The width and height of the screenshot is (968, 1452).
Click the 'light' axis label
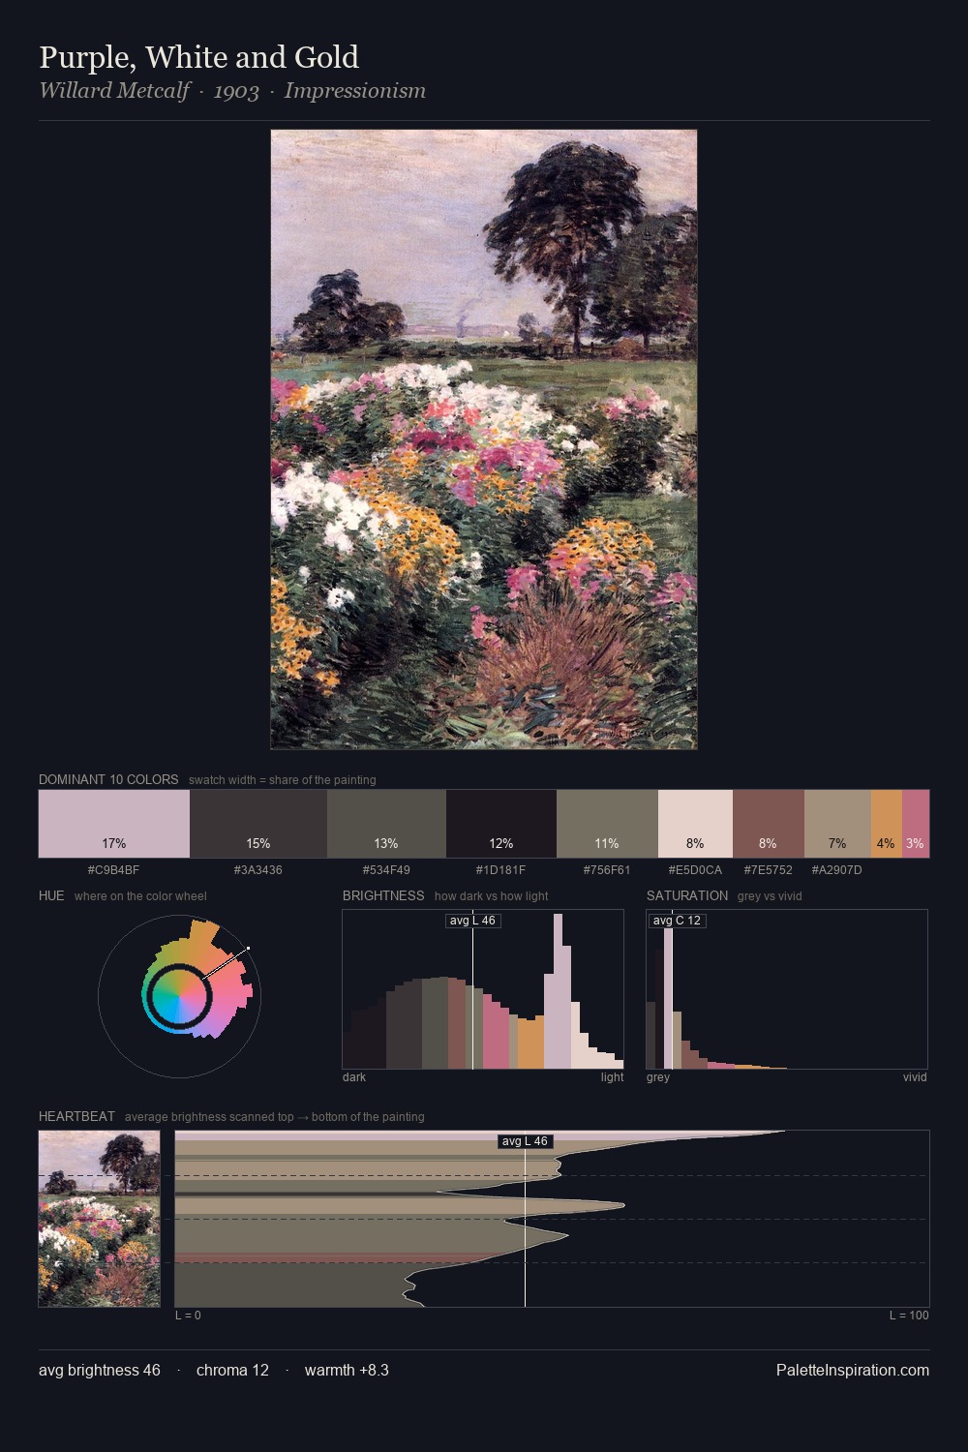click(x=612, y=1077)
